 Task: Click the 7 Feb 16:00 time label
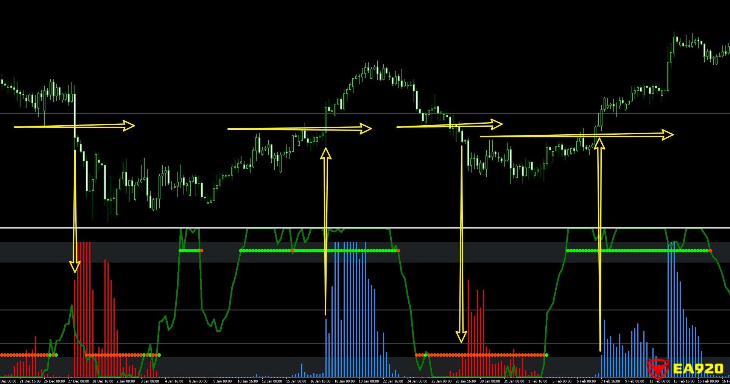609,381
